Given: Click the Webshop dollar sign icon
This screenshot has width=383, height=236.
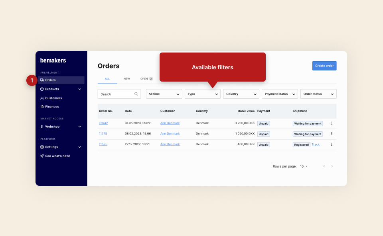Looking at the screenshot, I should point(42,127).
